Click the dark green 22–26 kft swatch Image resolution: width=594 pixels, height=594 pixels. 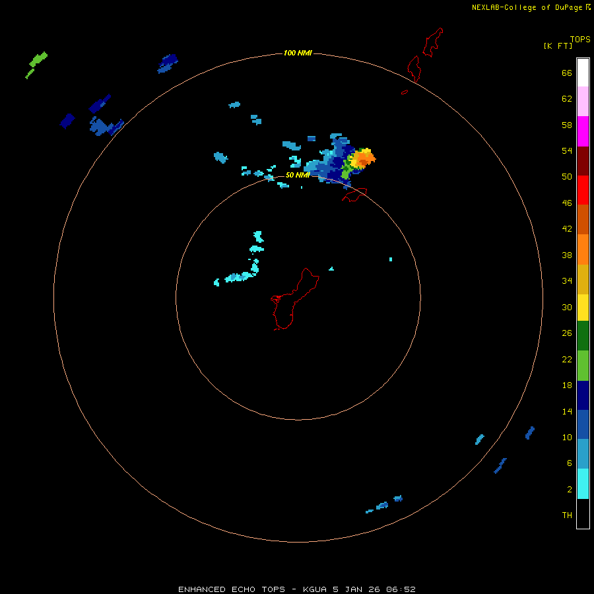[583, 336]
